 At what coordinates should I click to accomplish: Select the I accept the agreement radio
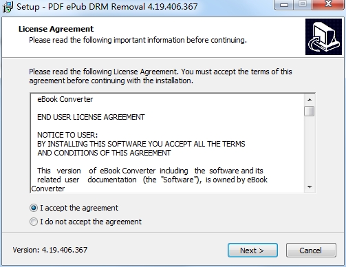[34, 208]
